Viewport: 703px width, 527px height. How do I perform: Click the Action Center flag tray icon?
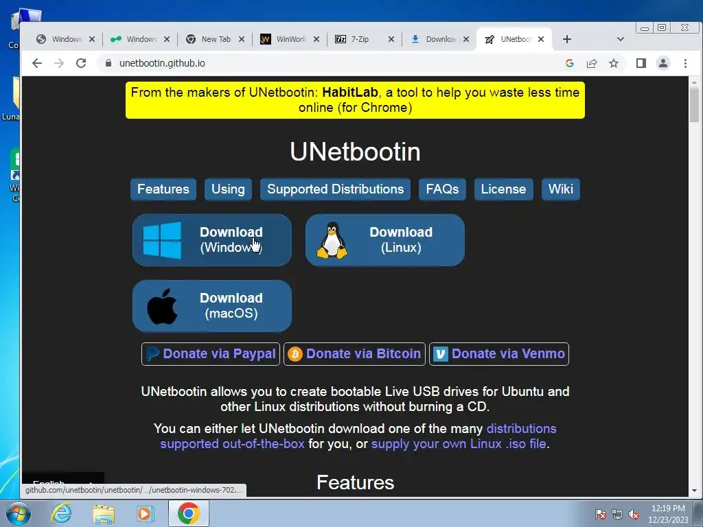[601, 514]
